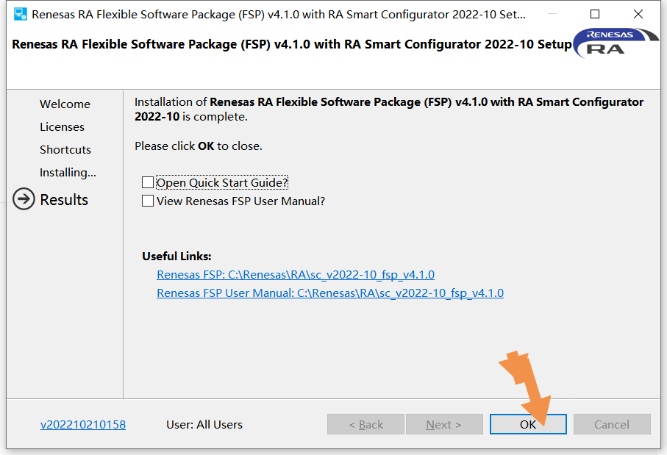This screenshot has width=667, height=455.
Task: Minimize the setup window
Action: click(552, 14)
